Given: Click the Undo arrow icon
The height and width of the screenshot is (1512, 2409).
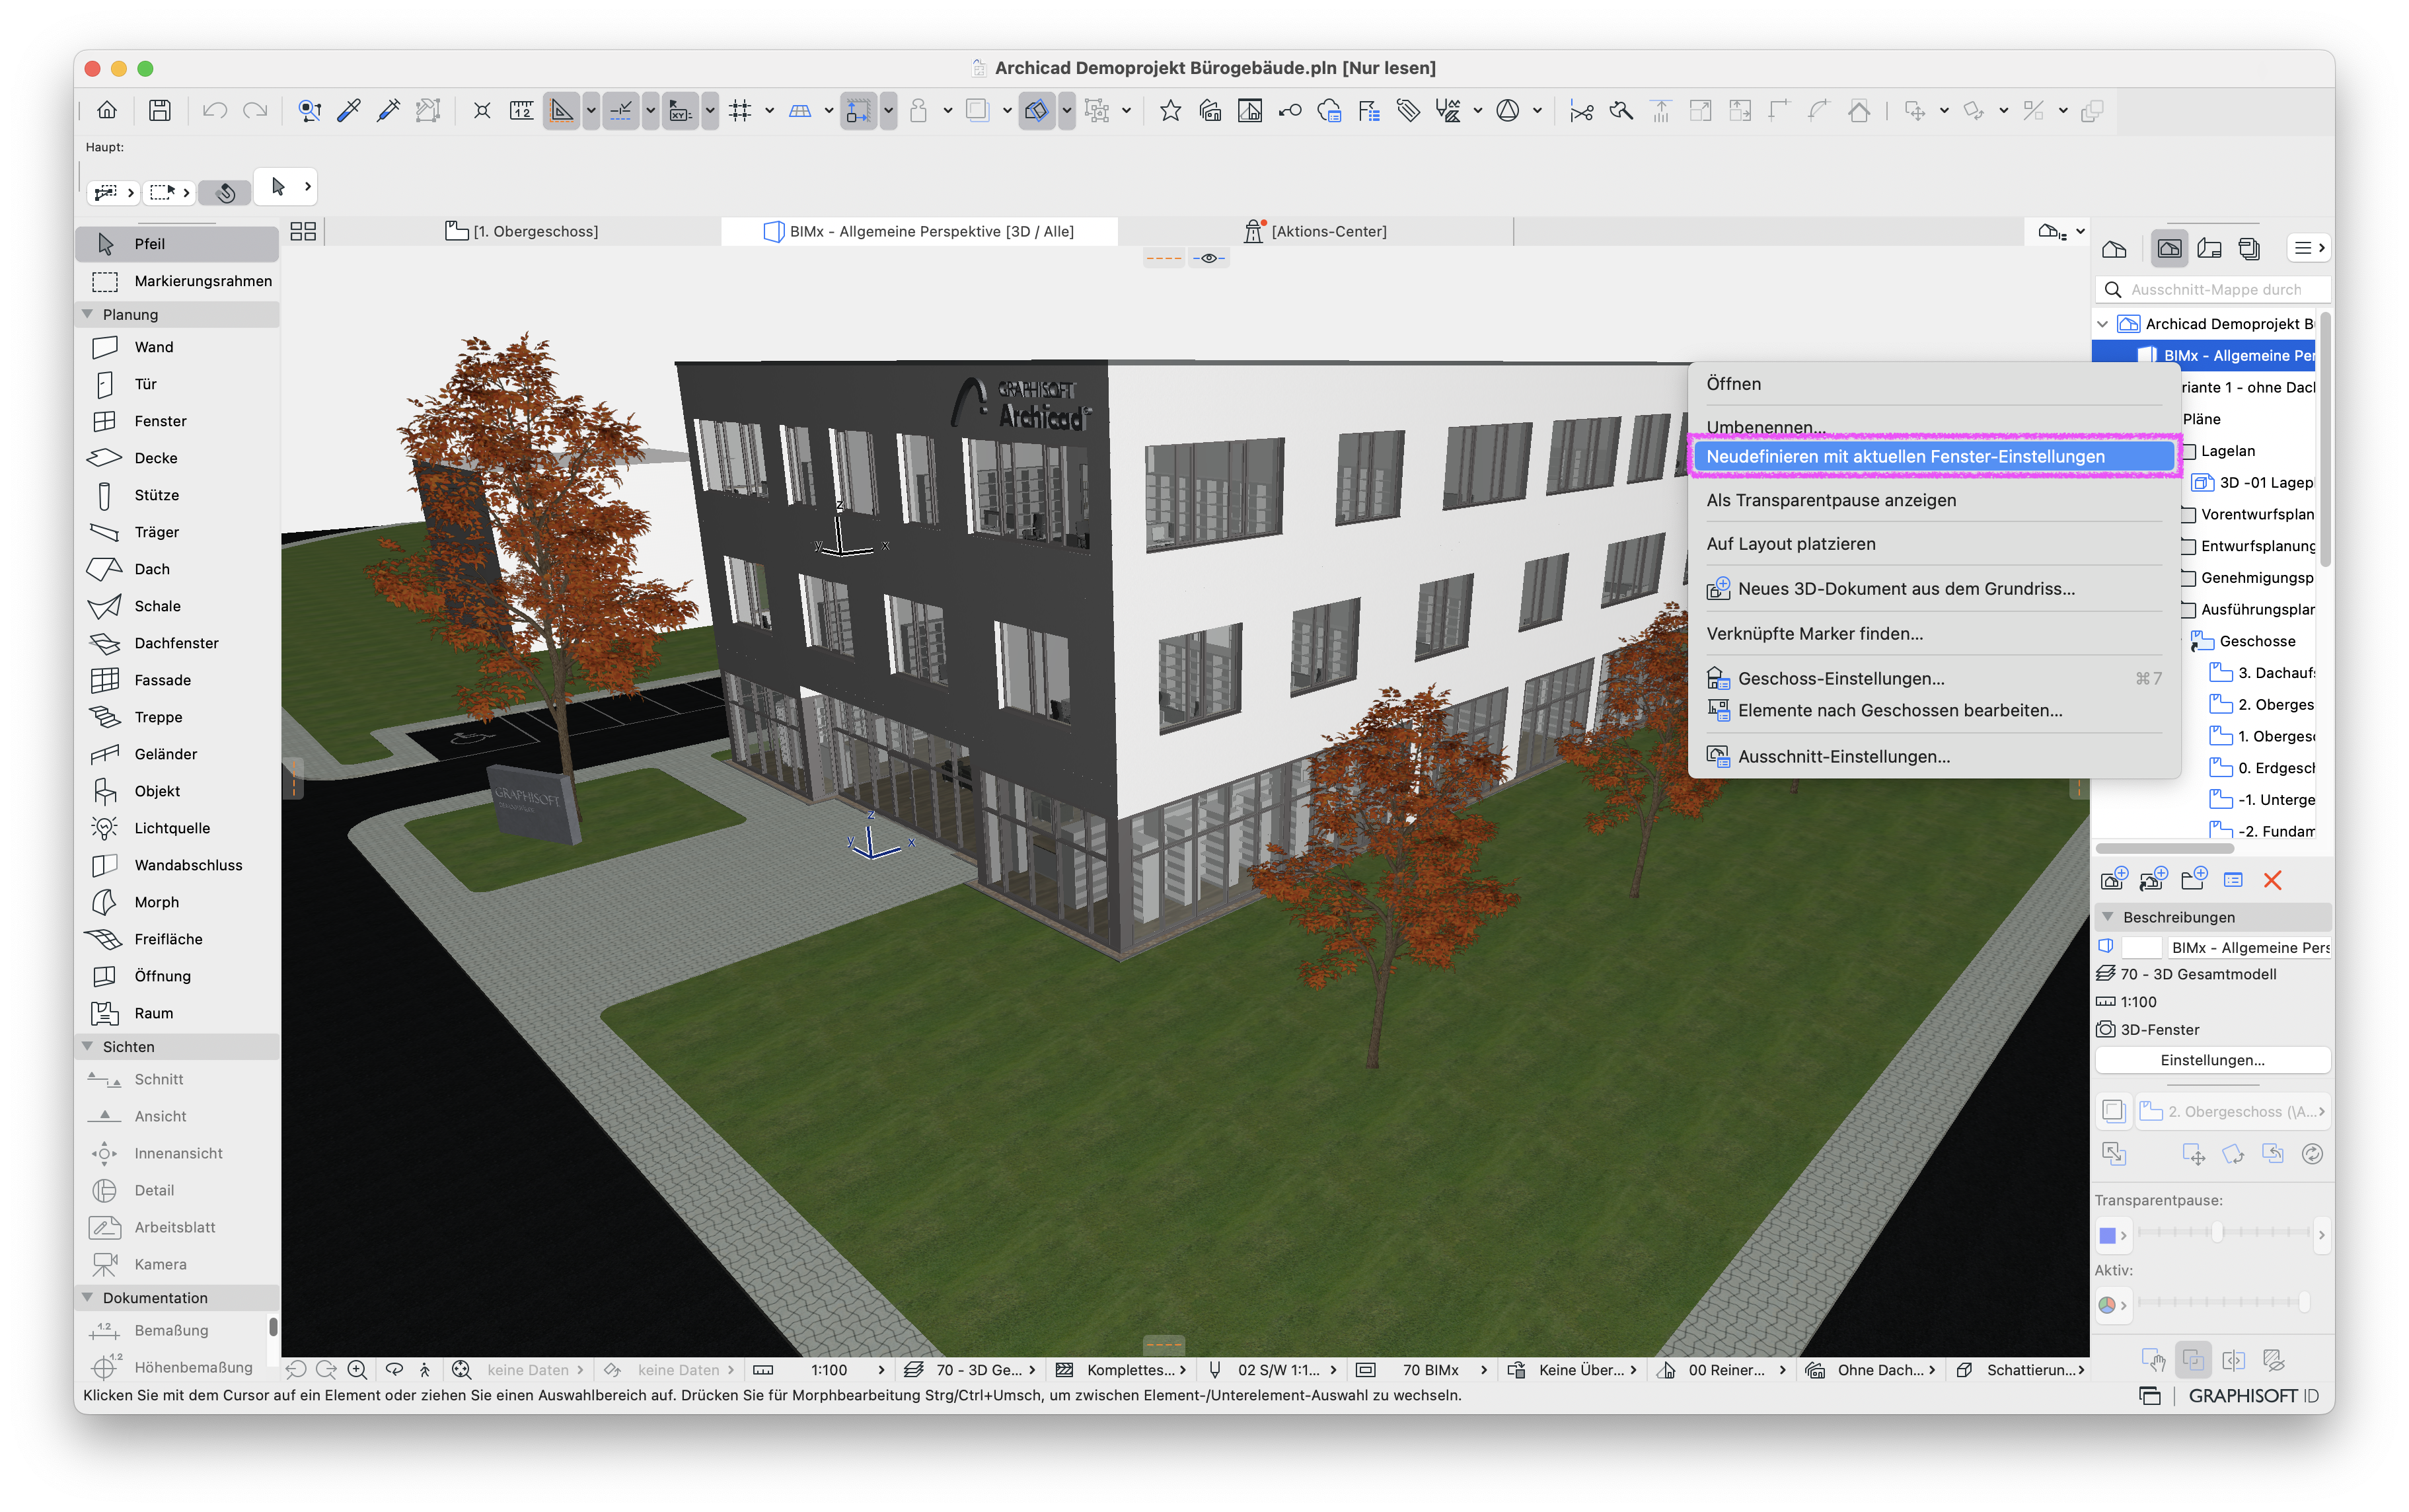Looking at the screenshot, I should click(x=214, y=110).
